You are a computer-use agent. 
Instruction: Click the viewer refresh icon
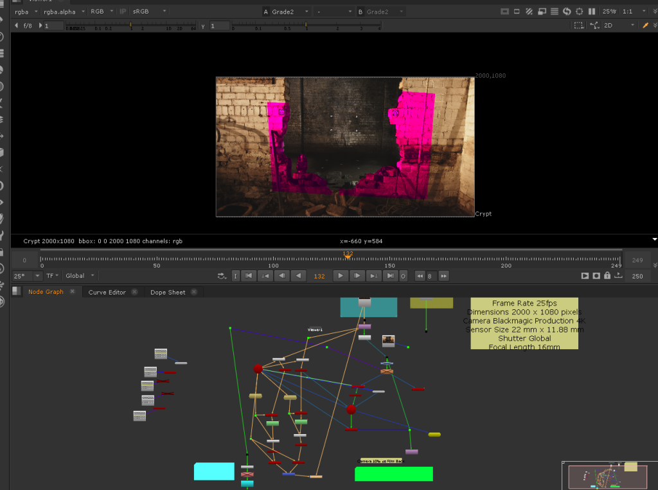pyautogui.click(x=567, y=12)
